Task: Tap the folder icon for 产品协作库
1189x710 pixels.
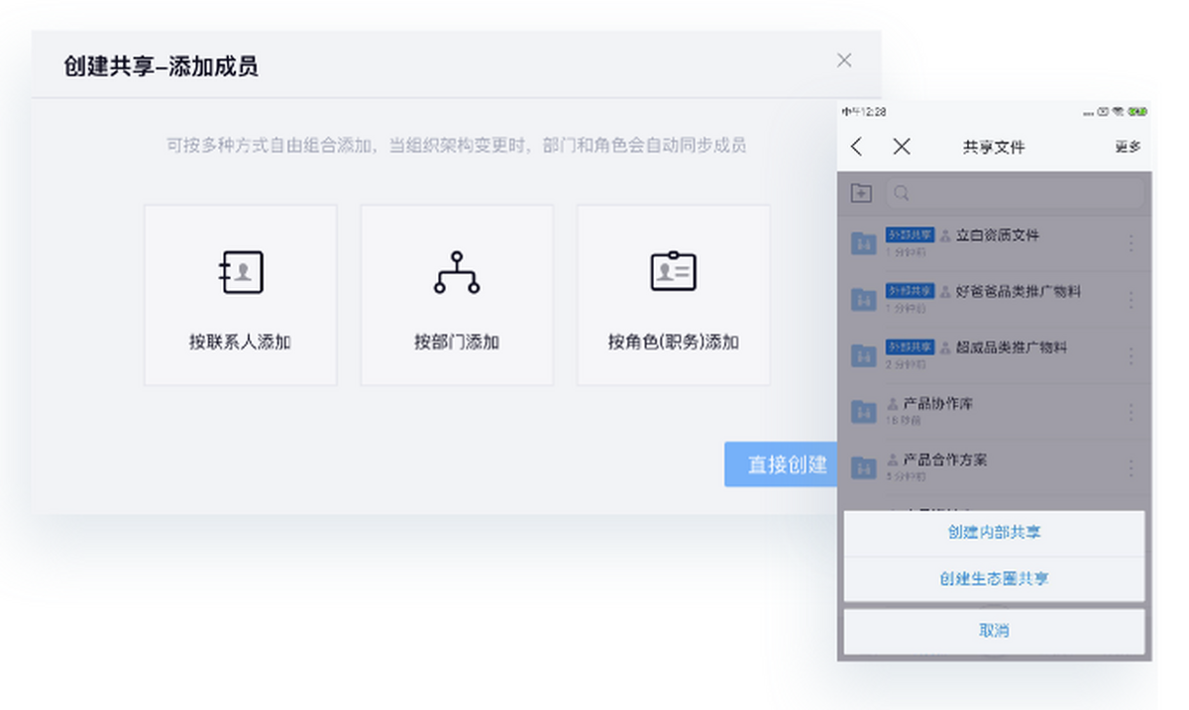Action: (x=864, y=411)
